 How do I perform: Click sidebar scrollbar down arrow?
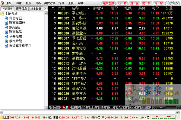point(46,108)
